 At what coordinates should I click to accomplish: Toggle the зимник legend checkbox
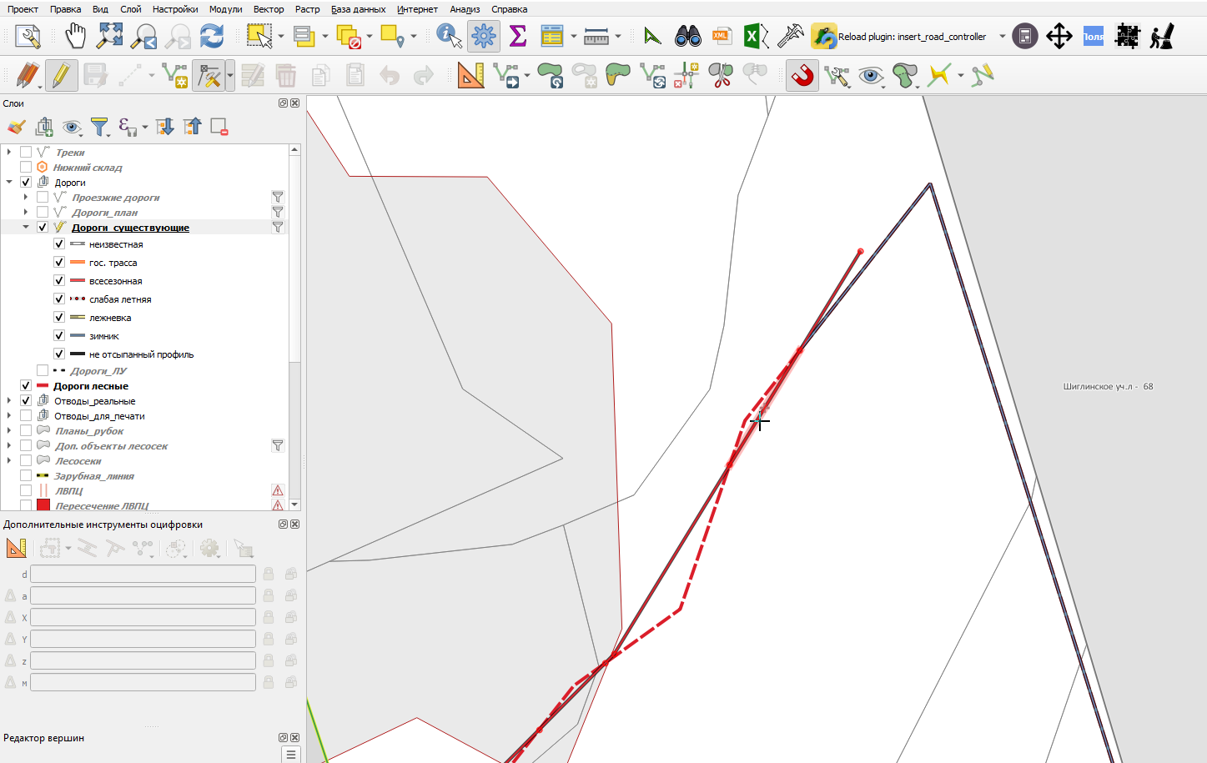(59, 336)
